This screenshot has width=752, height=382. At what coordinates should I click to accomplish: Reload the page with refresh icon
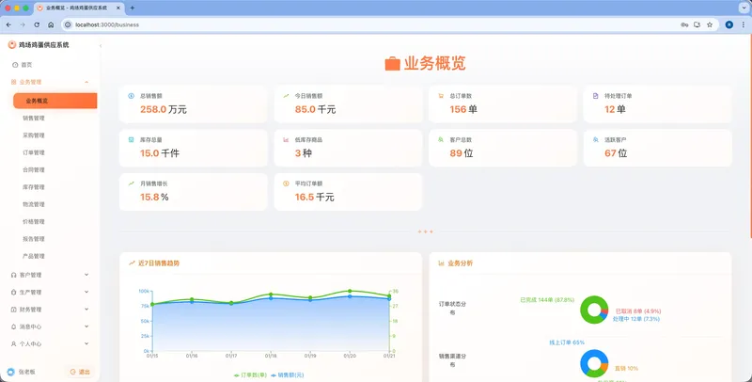37,24
